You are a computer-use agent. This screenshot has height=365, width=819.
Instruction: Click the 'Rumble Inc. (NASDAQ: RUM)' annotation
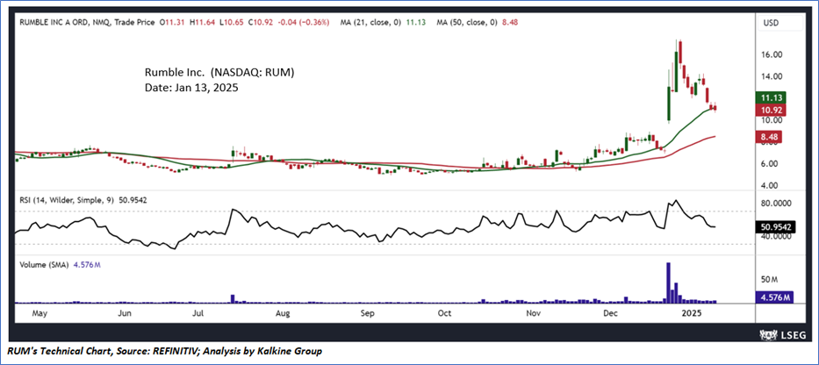(x=219, y=73)
